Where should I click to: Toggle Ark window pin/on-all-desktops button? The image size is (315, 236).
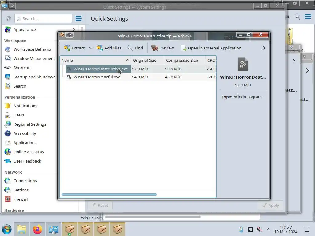point(69,35)
